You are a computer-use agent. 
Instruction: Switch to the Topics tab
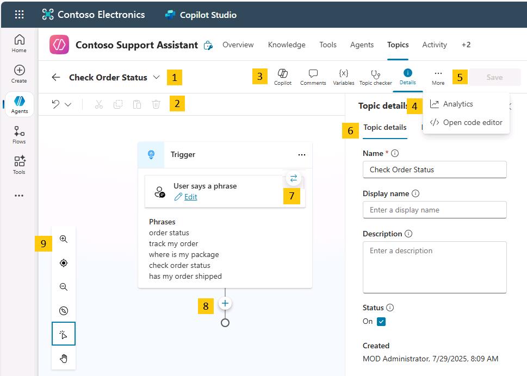[398, 45]
